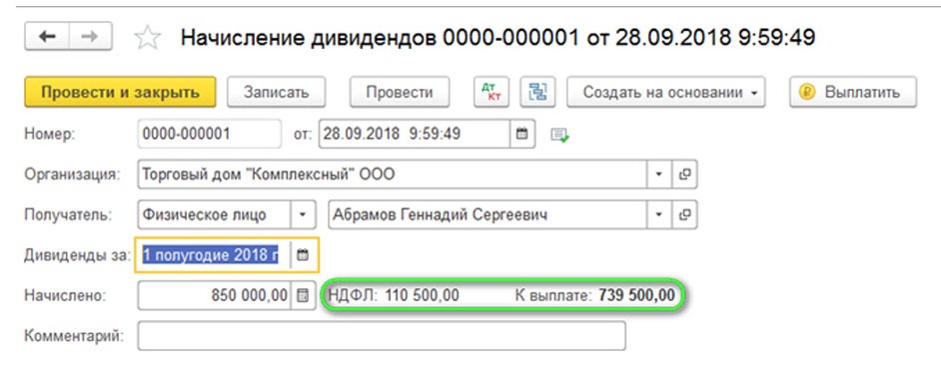Open Создать на основании dropdown menu

pyautogui.click(x=665, y=92)
